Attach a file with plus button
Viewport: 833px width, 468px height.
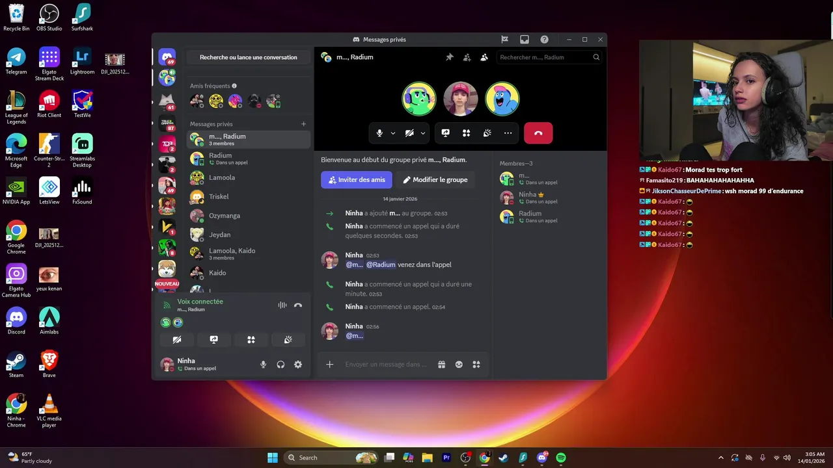(x=329, y=365)
